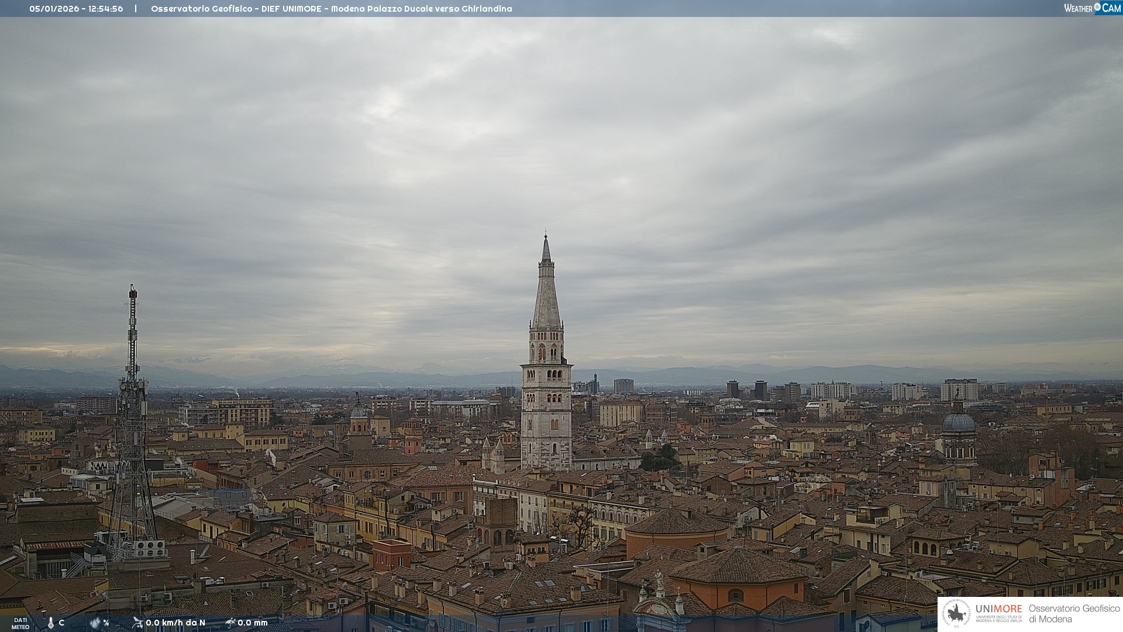Viewport: 1123px width, 632px height.
Task: Click the radio antenna mast top
Action: click(x=133, y=293)
